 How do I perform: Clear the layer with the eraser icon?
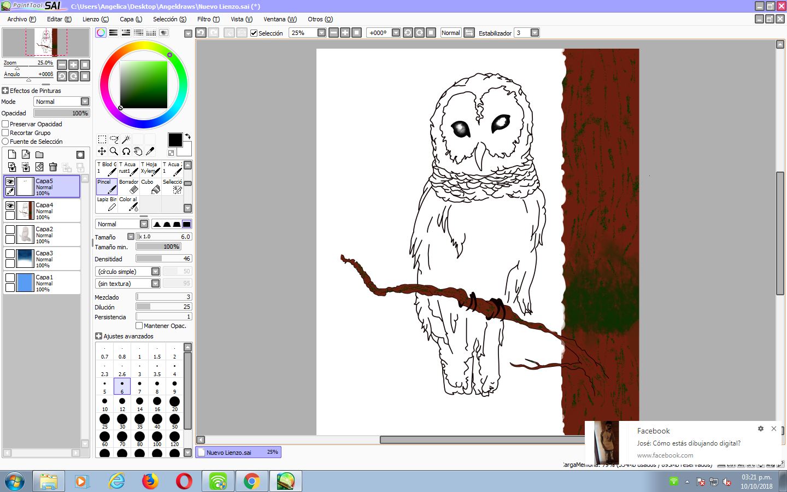click(39, 167)
